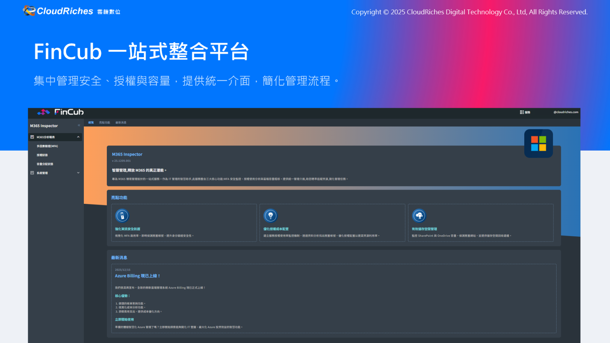The width and height of the screenshot is (610, 343).
Task: Click the 服務 label in header
Action: coord(527,112)
